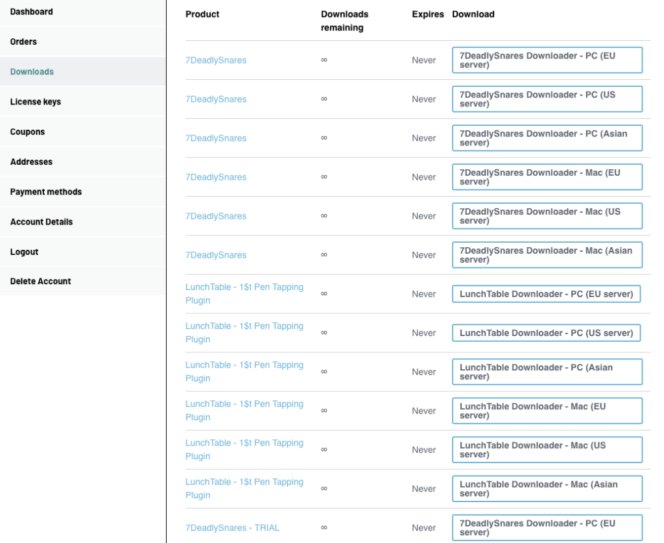Get 7DeadlySnares Downloader Mac (US server)

547,216
